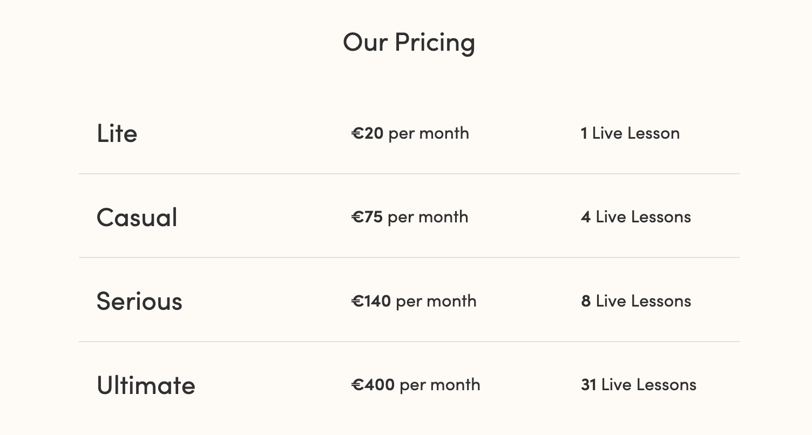Viewport: 812px width, 435px height.
Task: Click the bold €20 amount
Action: pos(367,133)
